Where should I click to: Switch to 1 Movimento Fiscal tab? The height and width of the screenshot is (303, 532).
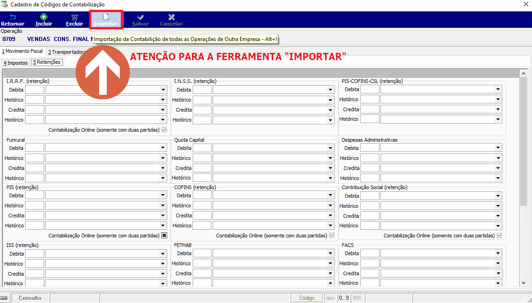coord(22,51)
